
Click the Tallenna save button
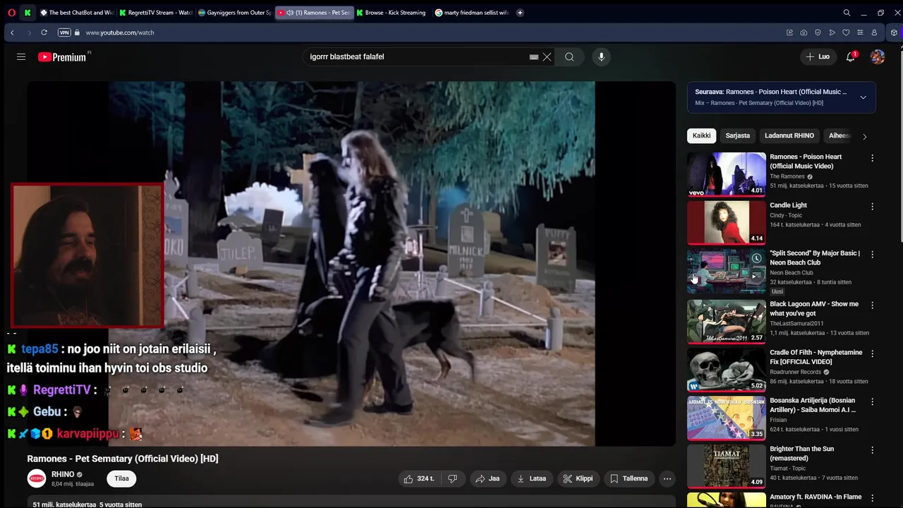click(629, 478)
